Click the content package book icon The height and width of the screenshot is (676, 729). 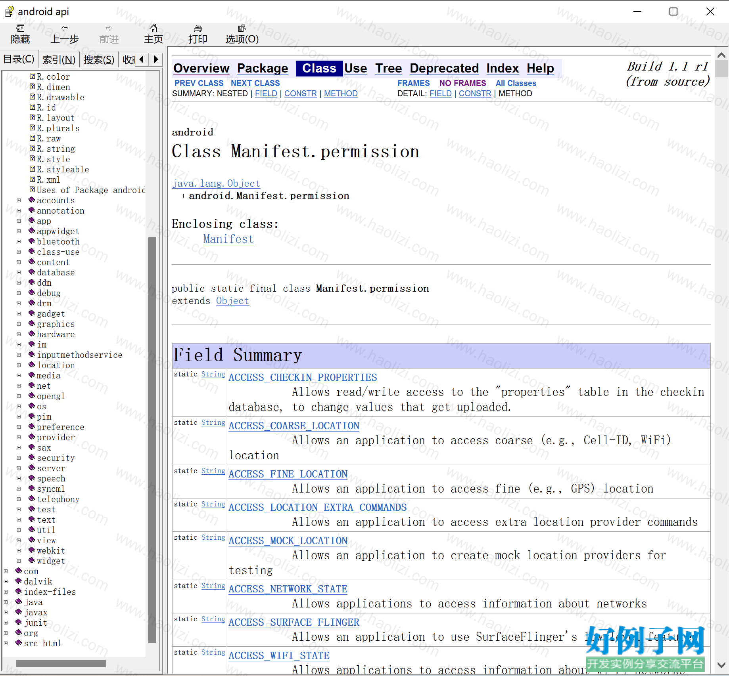click(32, 262)
